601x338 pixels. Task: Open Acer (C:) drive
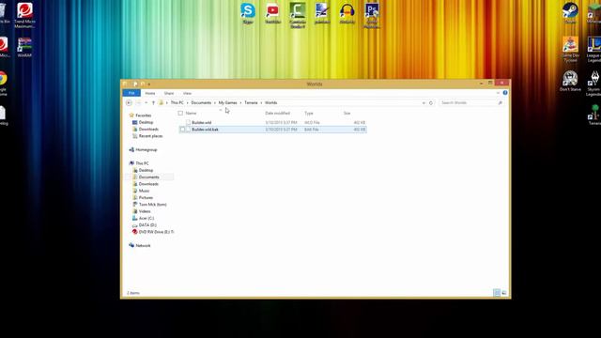click(x=146, y=219)
